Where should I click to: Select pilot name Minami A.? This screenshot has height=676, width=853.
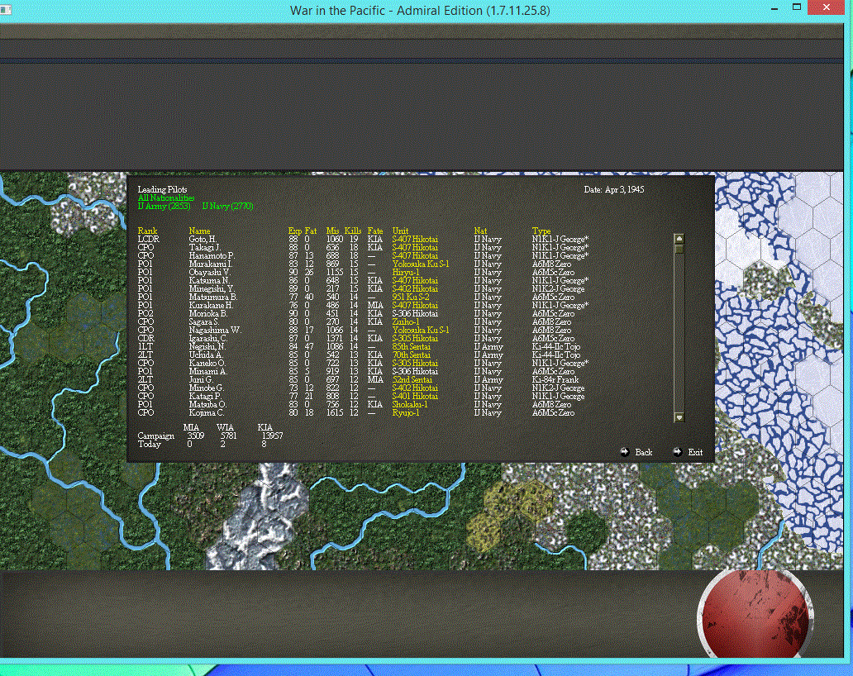207,371
